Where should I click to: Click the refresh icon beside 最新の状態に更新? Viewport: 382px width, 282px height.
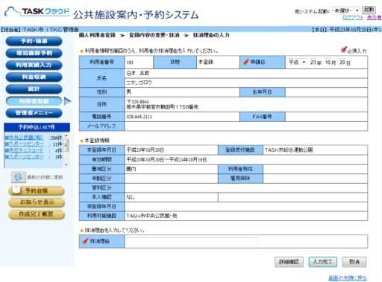(x=18, y=177)
